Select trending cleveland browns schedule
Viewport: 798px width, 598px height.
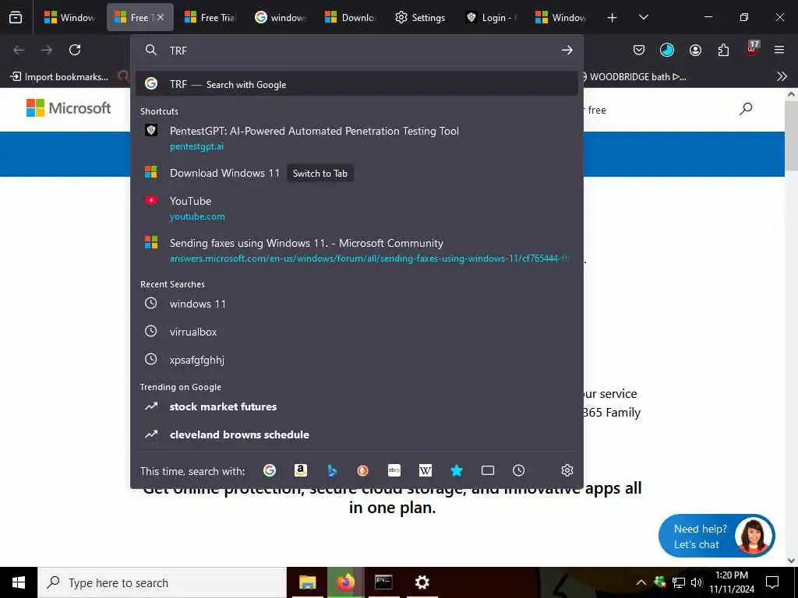point(356,434)
